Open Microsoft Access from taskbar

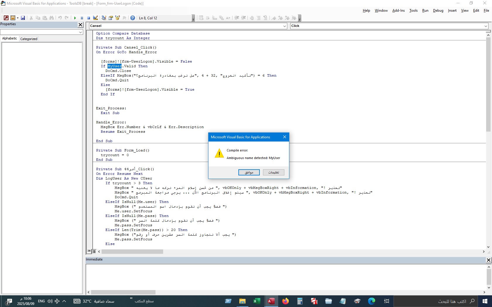click(271, 301)
